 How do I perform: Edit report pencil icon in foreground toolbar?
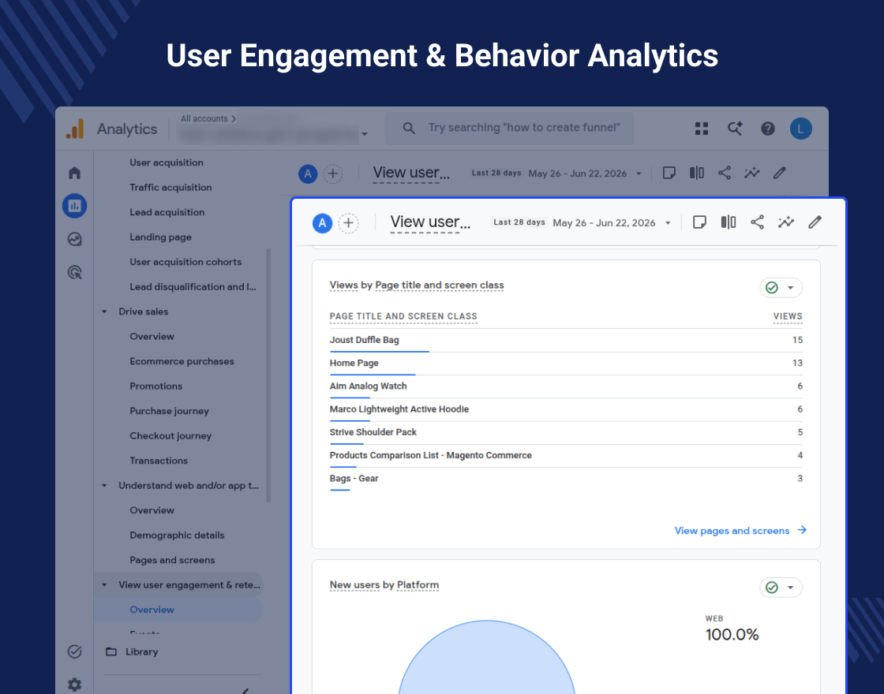click(x=815, y=222)
